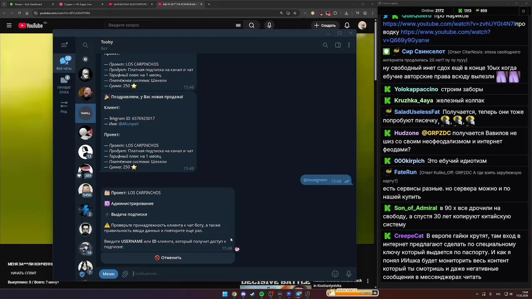Open Chrome extensions puzzle icon
The width and height of the screenshot is (532, 299).
click(335, 13)
